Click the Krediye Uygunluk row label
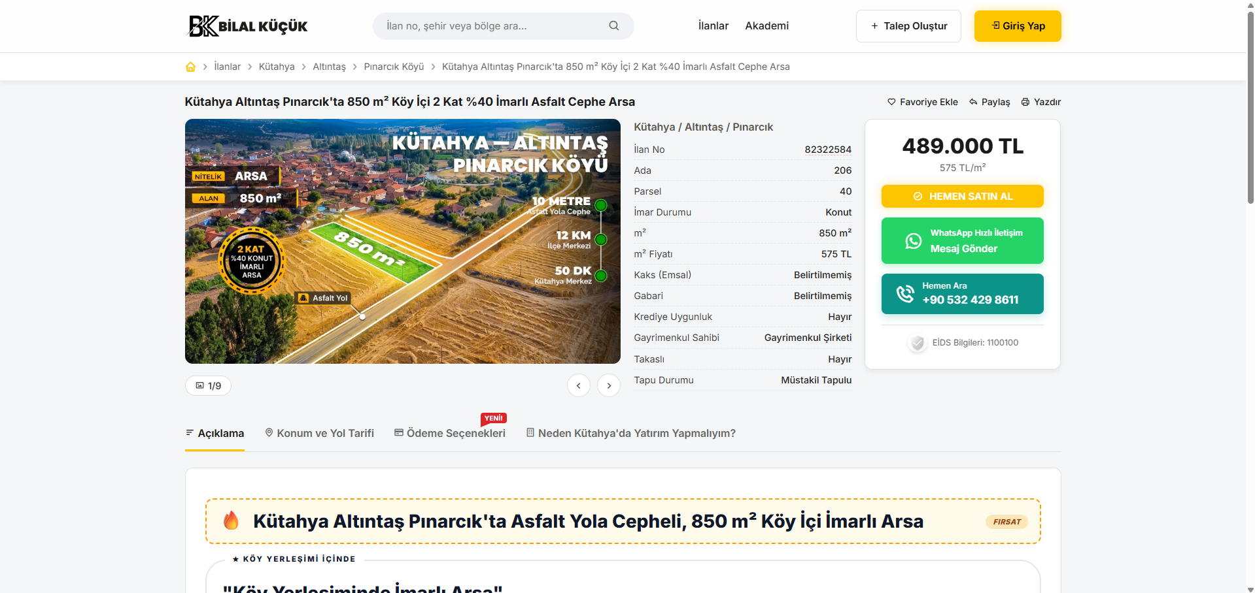 (x=673, y=317)
